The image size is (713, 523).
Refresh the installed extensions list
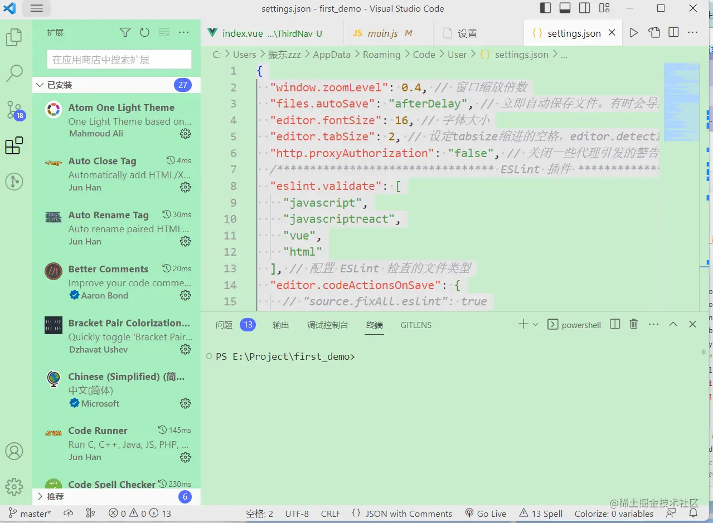pos(144,32)
